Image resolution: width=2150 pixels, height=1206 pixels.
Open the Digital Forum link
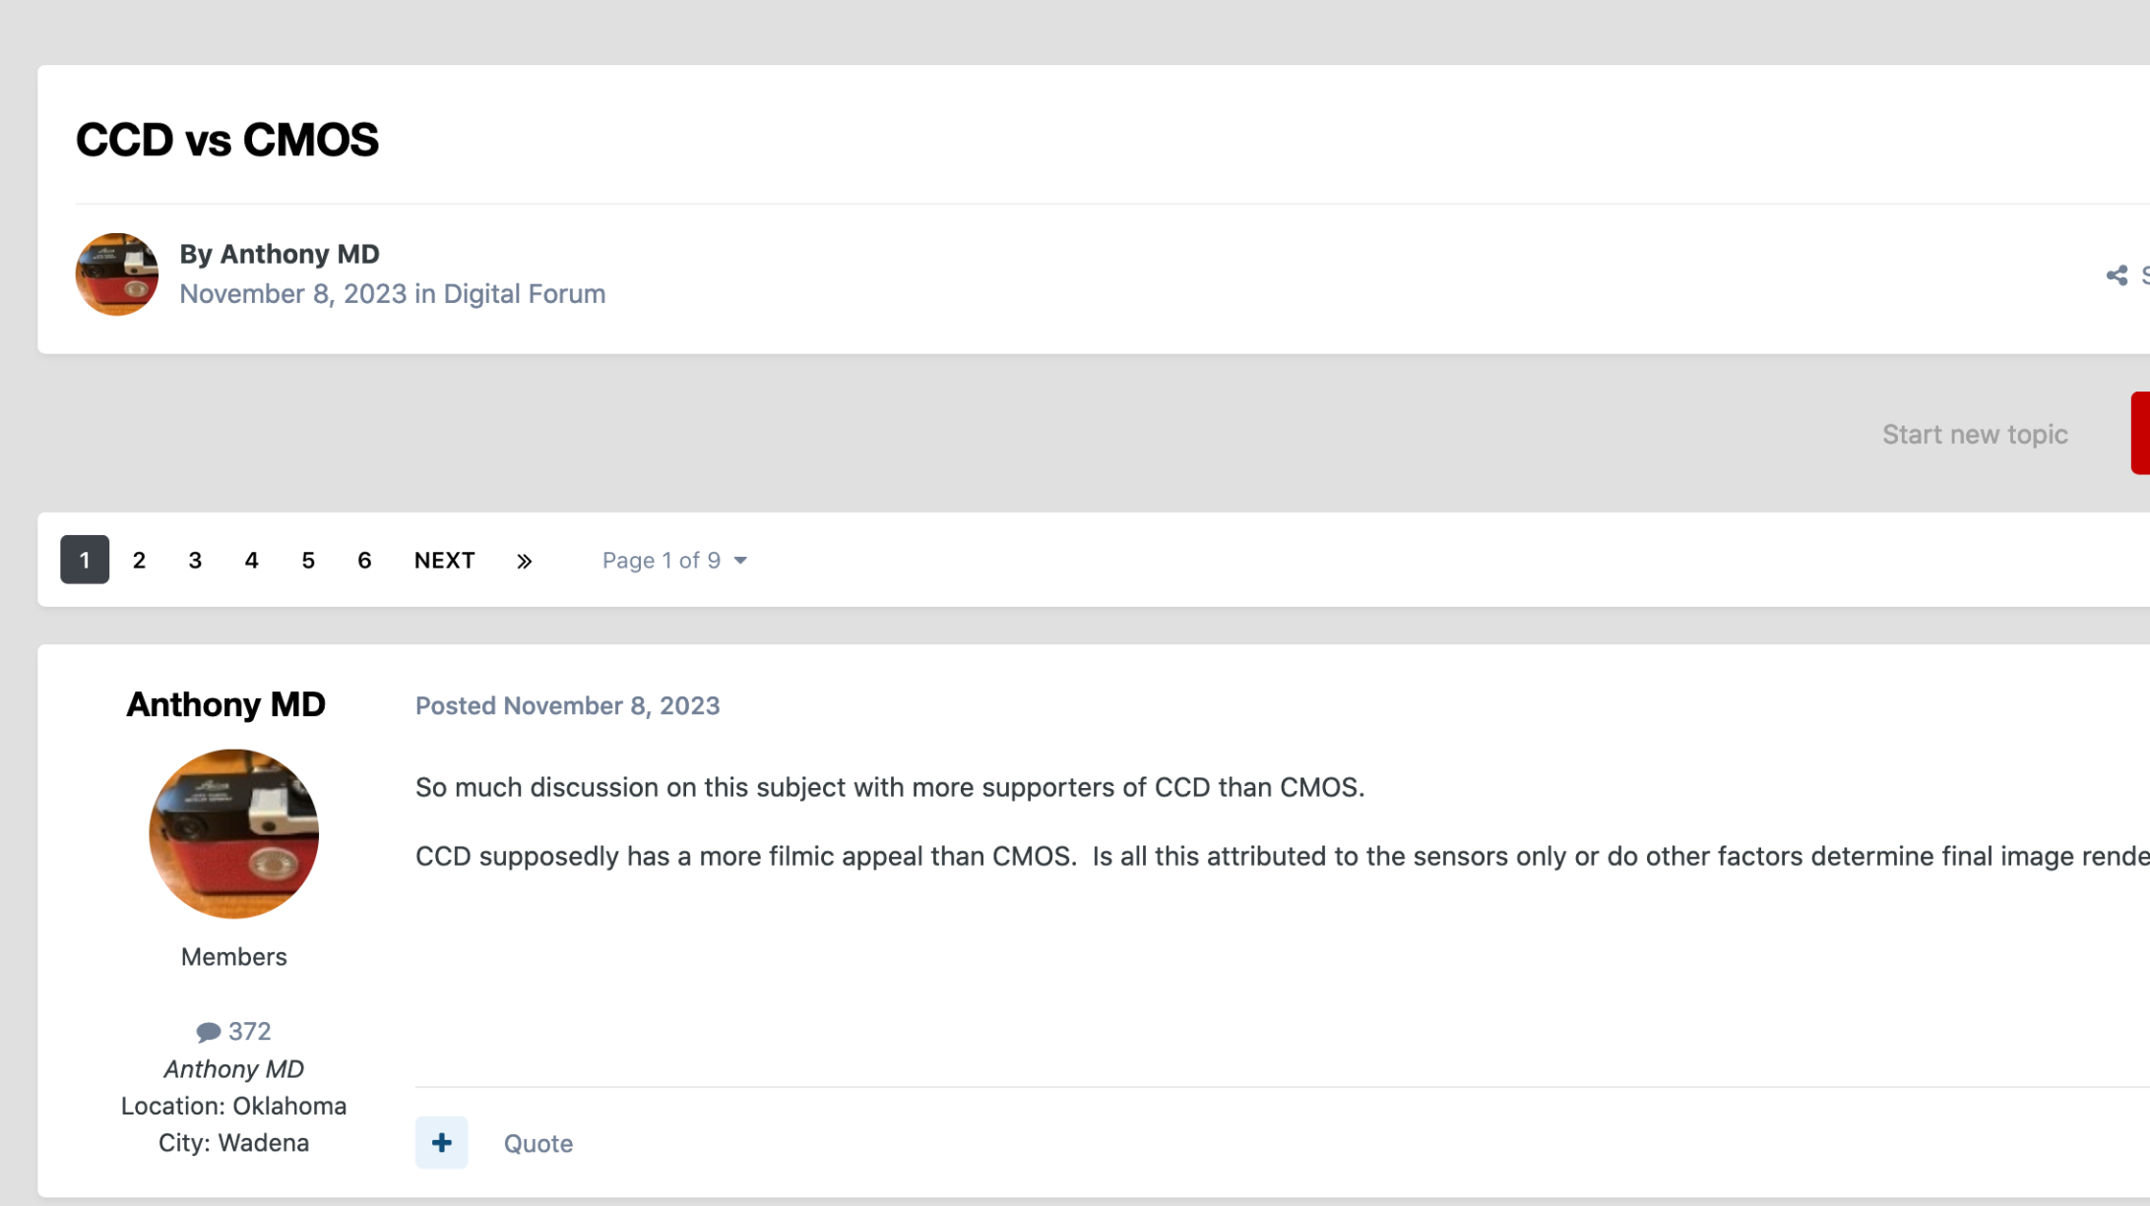click(x=524, y=294)
